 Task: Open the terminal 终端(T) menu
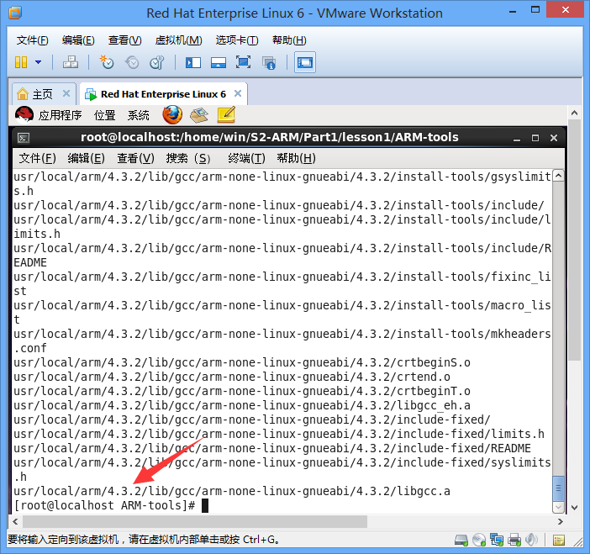(246, 158)
